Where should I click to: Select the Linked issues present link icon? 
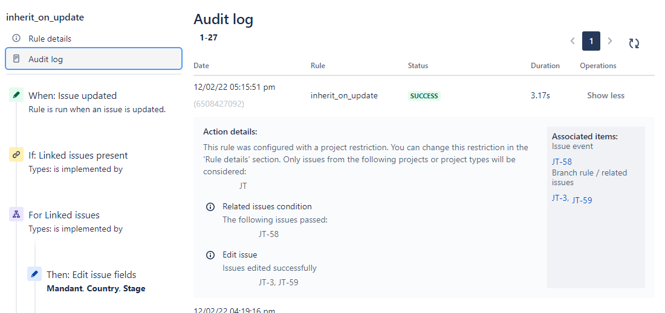[16, 155]
